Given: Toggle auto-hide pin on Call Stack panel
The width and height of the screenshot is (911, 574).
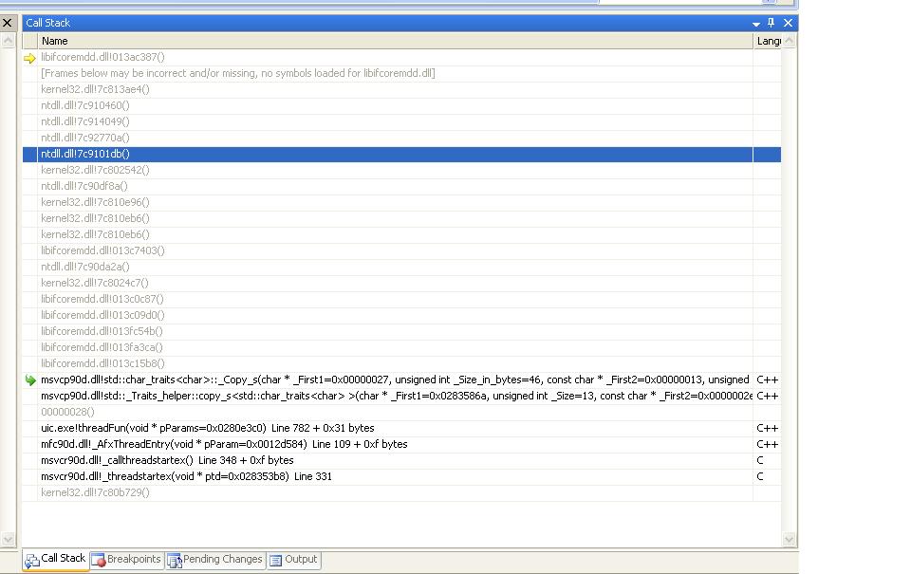Looking at the screenshot, I should point(772,23).
